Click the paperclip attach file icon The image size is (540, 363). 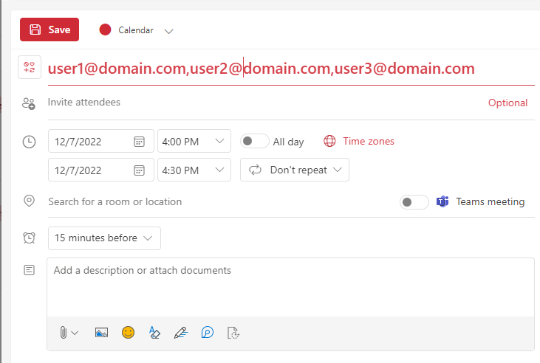(64, 333)
